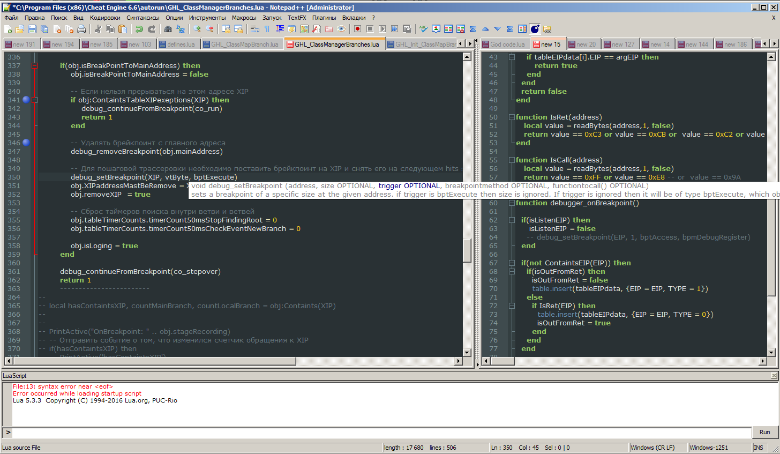Toggle Synchronize Horizontal Scrolling icon

pyautogui.click(x=238, y=29)
